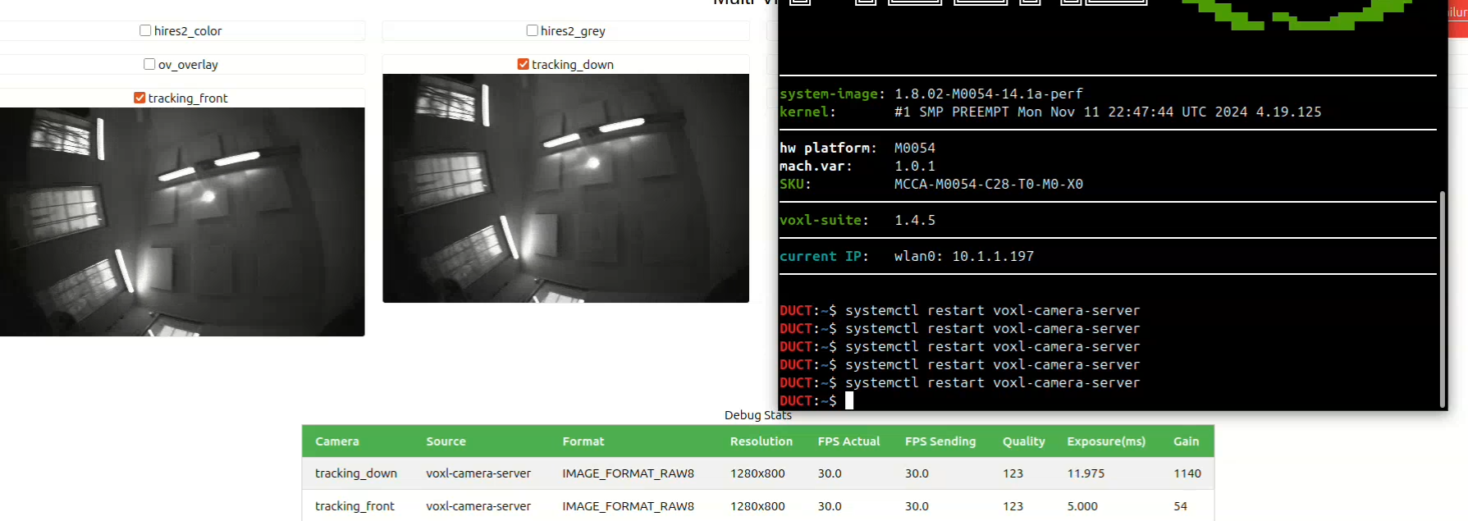
Task: Check the ov_overlay checkbox
Action: click(x=149, y=64)
